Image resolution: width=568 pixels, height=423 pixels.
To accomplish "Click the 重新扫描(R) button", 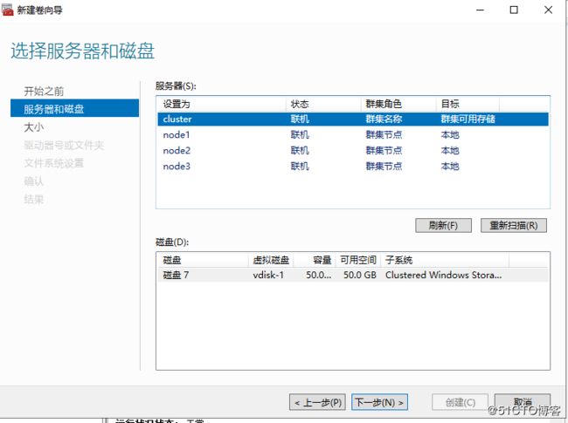I will click(x=514, y=225).
